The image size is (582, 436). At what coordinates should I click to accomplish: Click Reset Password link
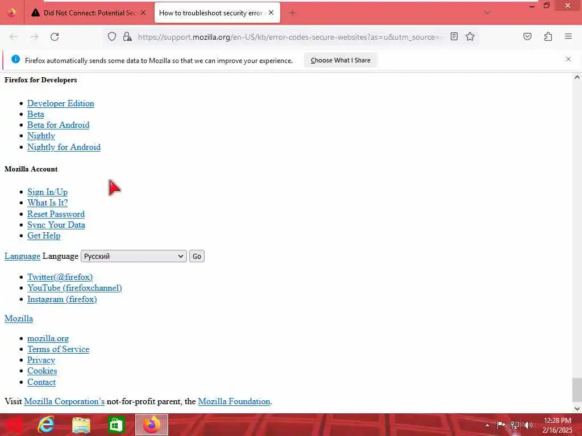(56, 214)
